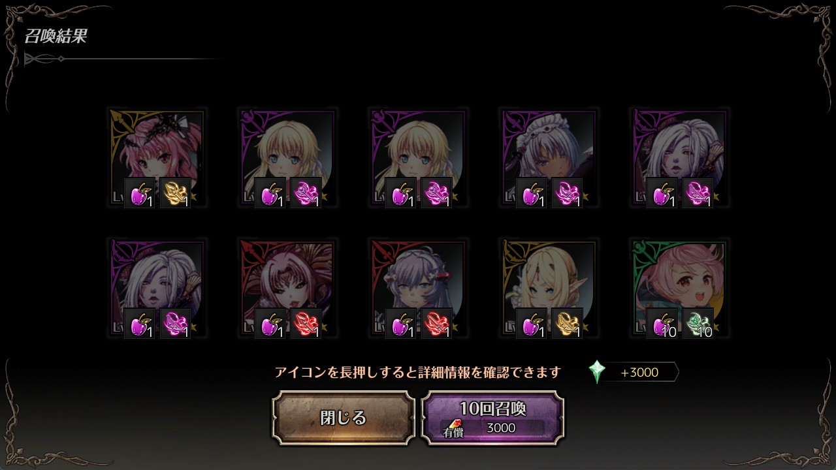The image size is (836, 470).
Task: Click the green crystal shard icon showing 10
Action: pyautogui.click(x=698, y=324)
